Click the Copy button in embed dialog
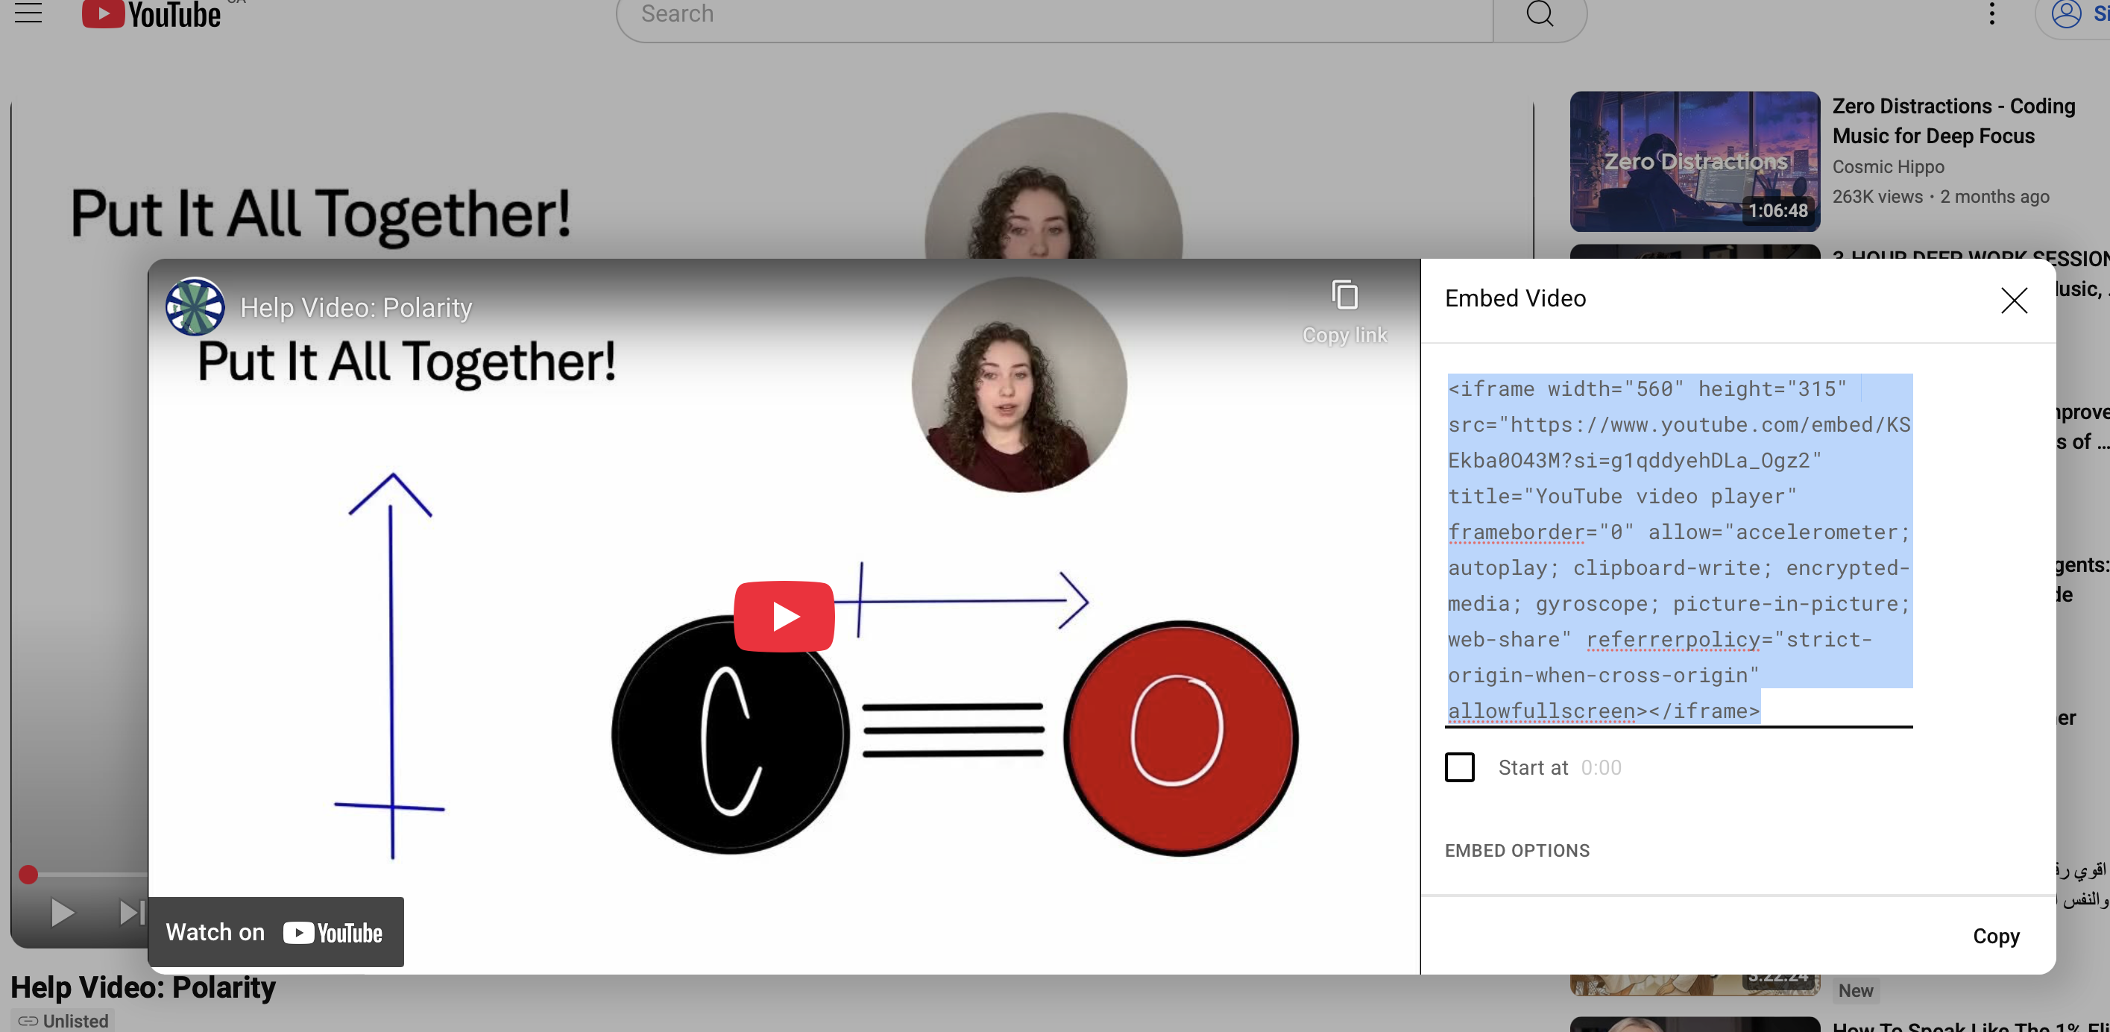 (x=1996, y=936)
